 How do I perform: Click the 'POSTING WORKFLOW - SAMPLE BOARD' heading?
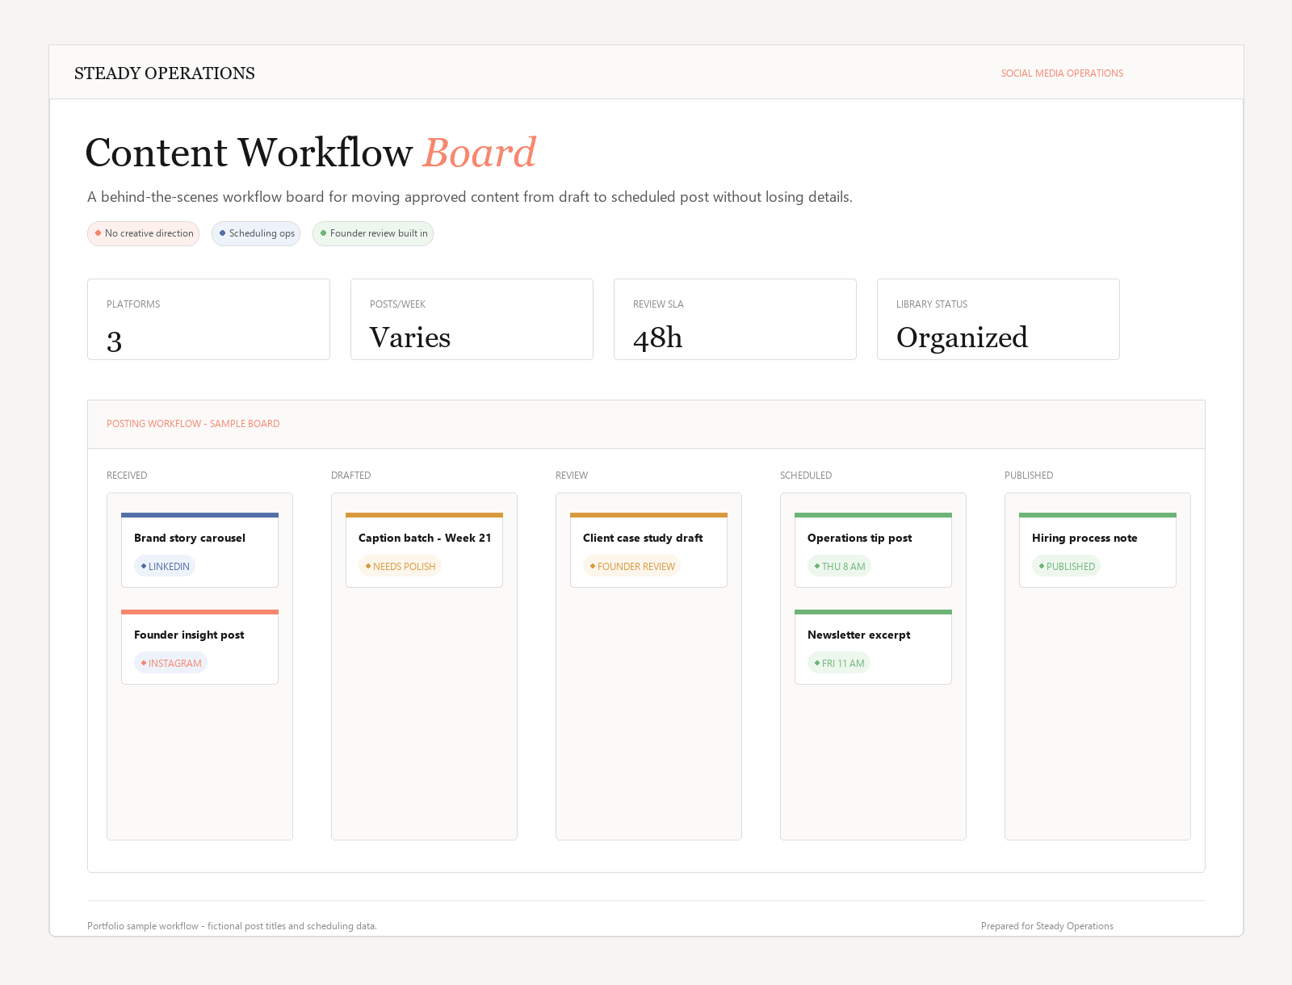pyautogui.click(x=193, y=424)
